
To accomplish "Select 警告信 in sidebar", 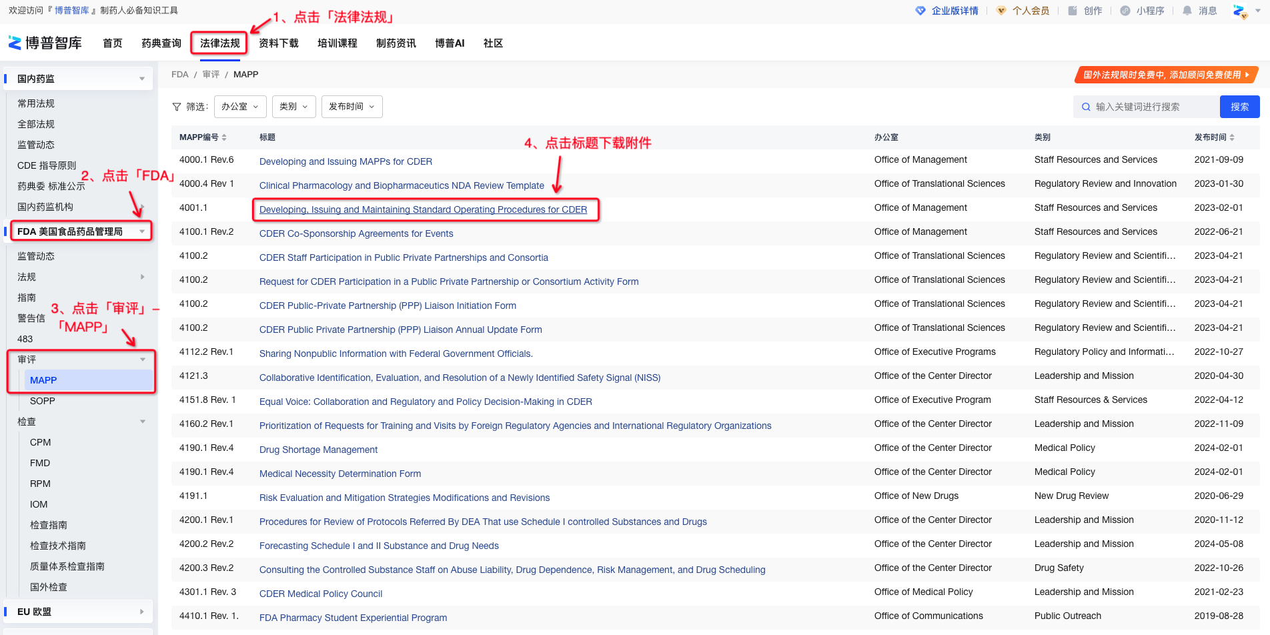I will tap(31, 318).
